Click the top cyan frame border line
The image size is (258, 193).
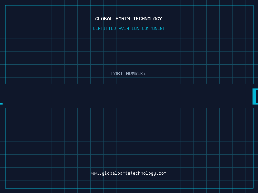129,5
